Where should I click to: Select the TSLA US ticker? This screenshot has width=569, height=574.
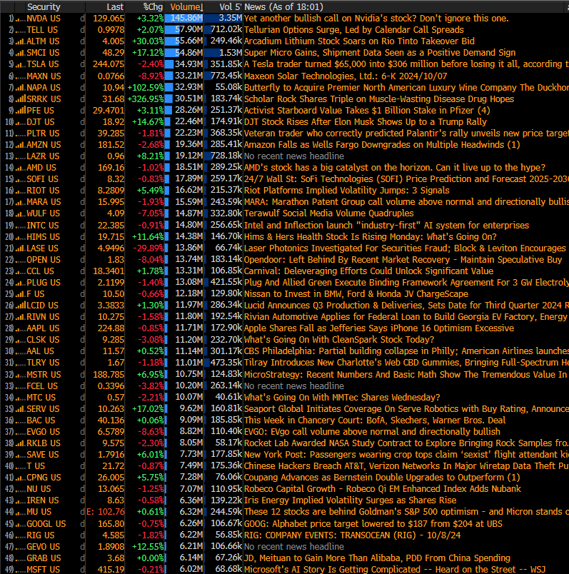tap(42, 64)
